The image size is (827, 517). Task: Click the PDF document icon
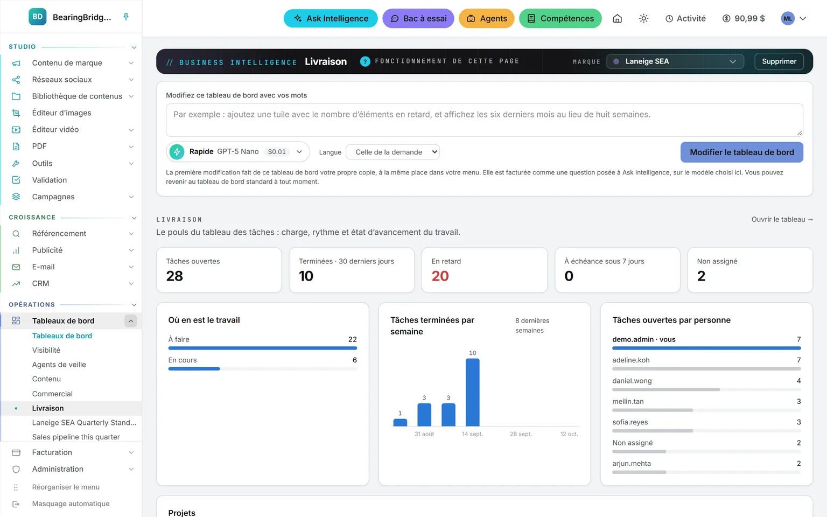pos(16,146)
